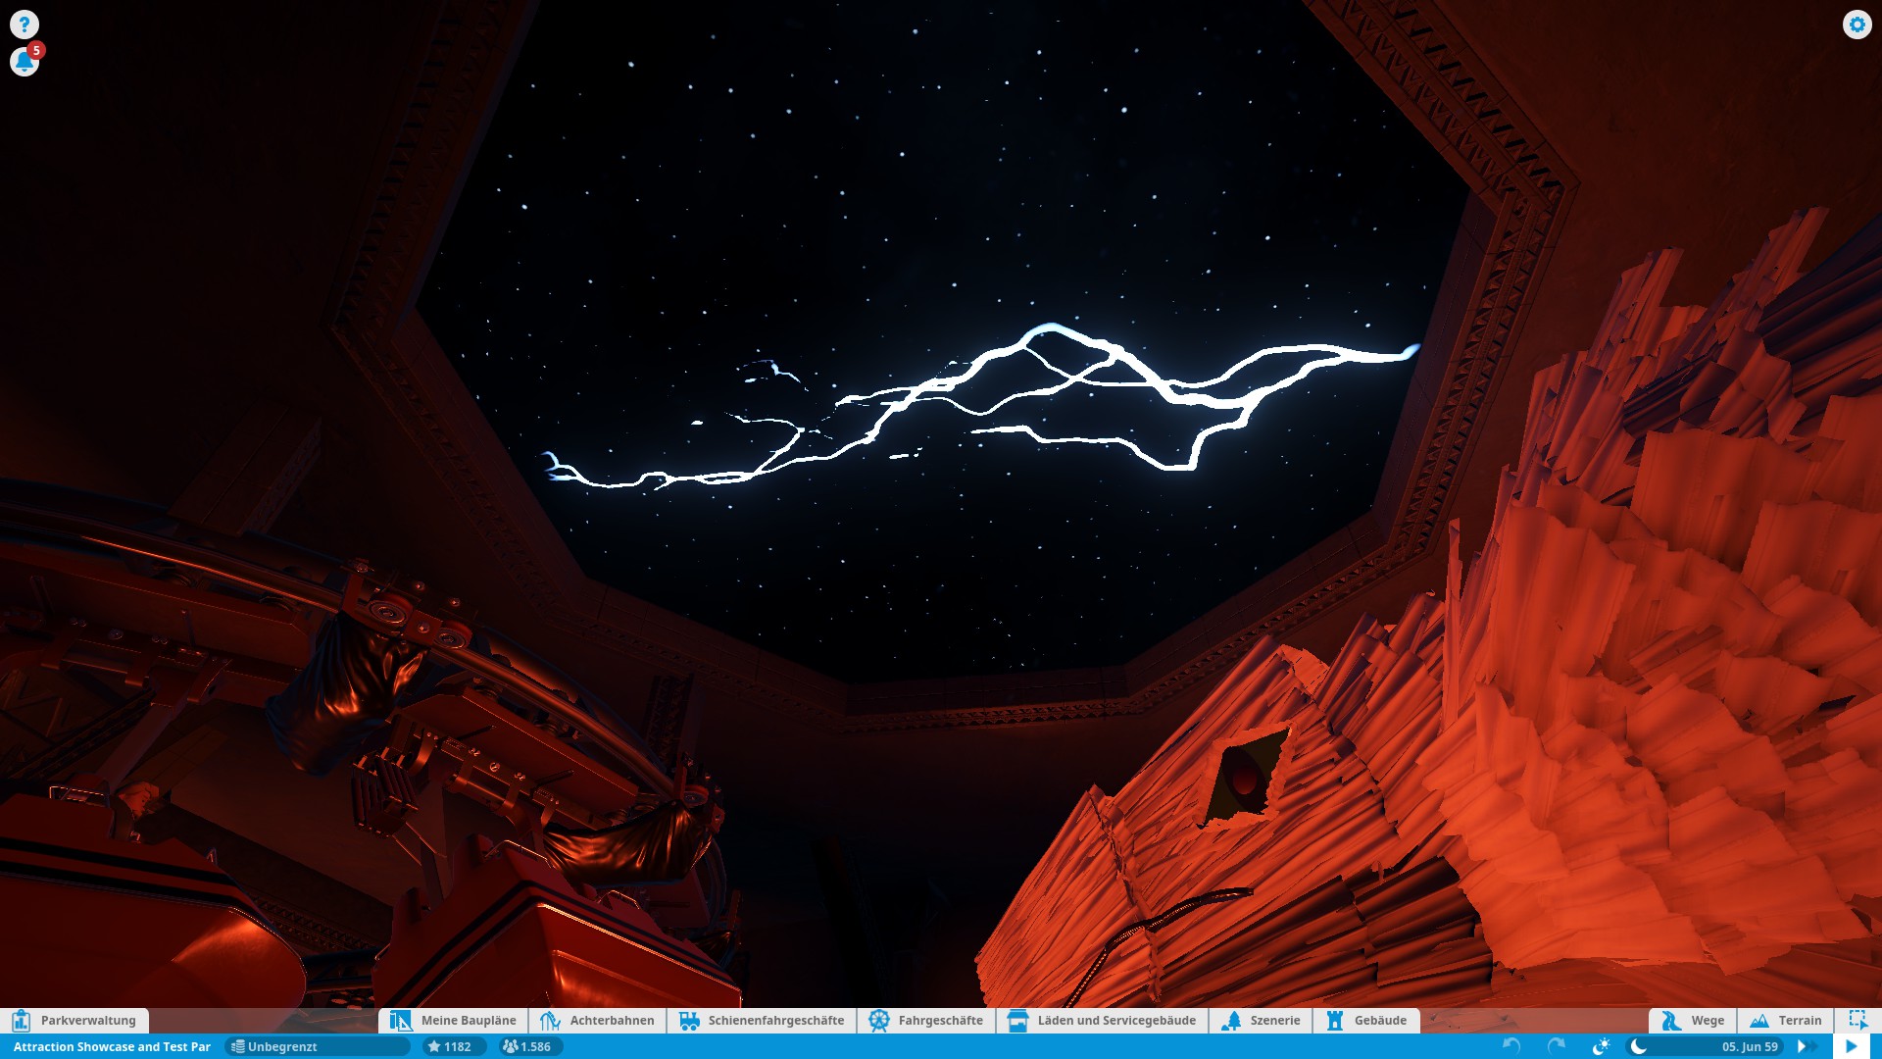This screenshot has width=1882, height=1059.
Task: Open the help question mark icon
Action: 25,25
